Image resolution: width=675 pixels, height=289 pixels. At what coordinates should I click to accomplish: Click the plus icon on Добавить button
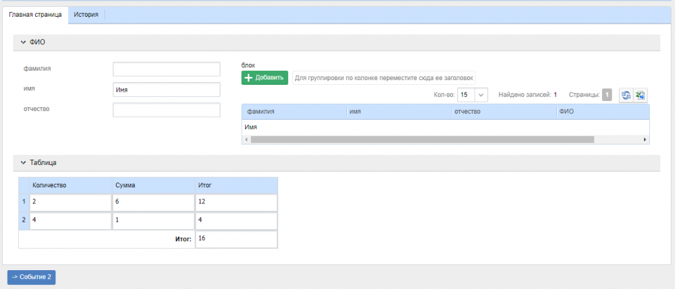[x=248, y=77]
